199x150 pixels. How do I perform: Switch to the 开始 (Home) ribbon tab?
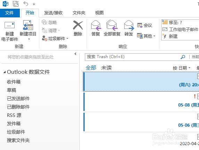30,13
